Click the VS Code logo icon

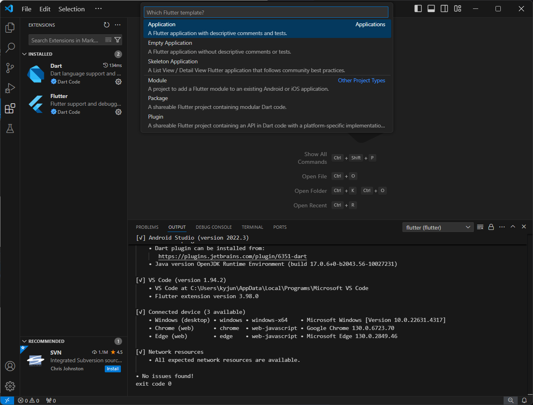9,8
